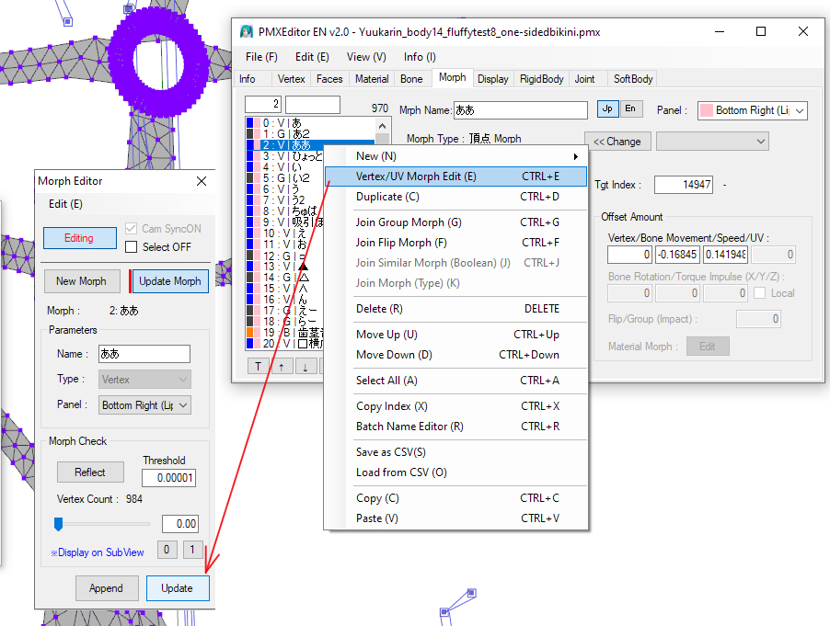Click the Morph Check slider handle
This screenshot has height=626, width=830.
[x=58, y=524]
